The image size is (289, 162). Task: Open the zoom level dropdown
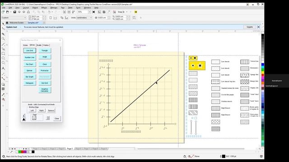(89, 12)
